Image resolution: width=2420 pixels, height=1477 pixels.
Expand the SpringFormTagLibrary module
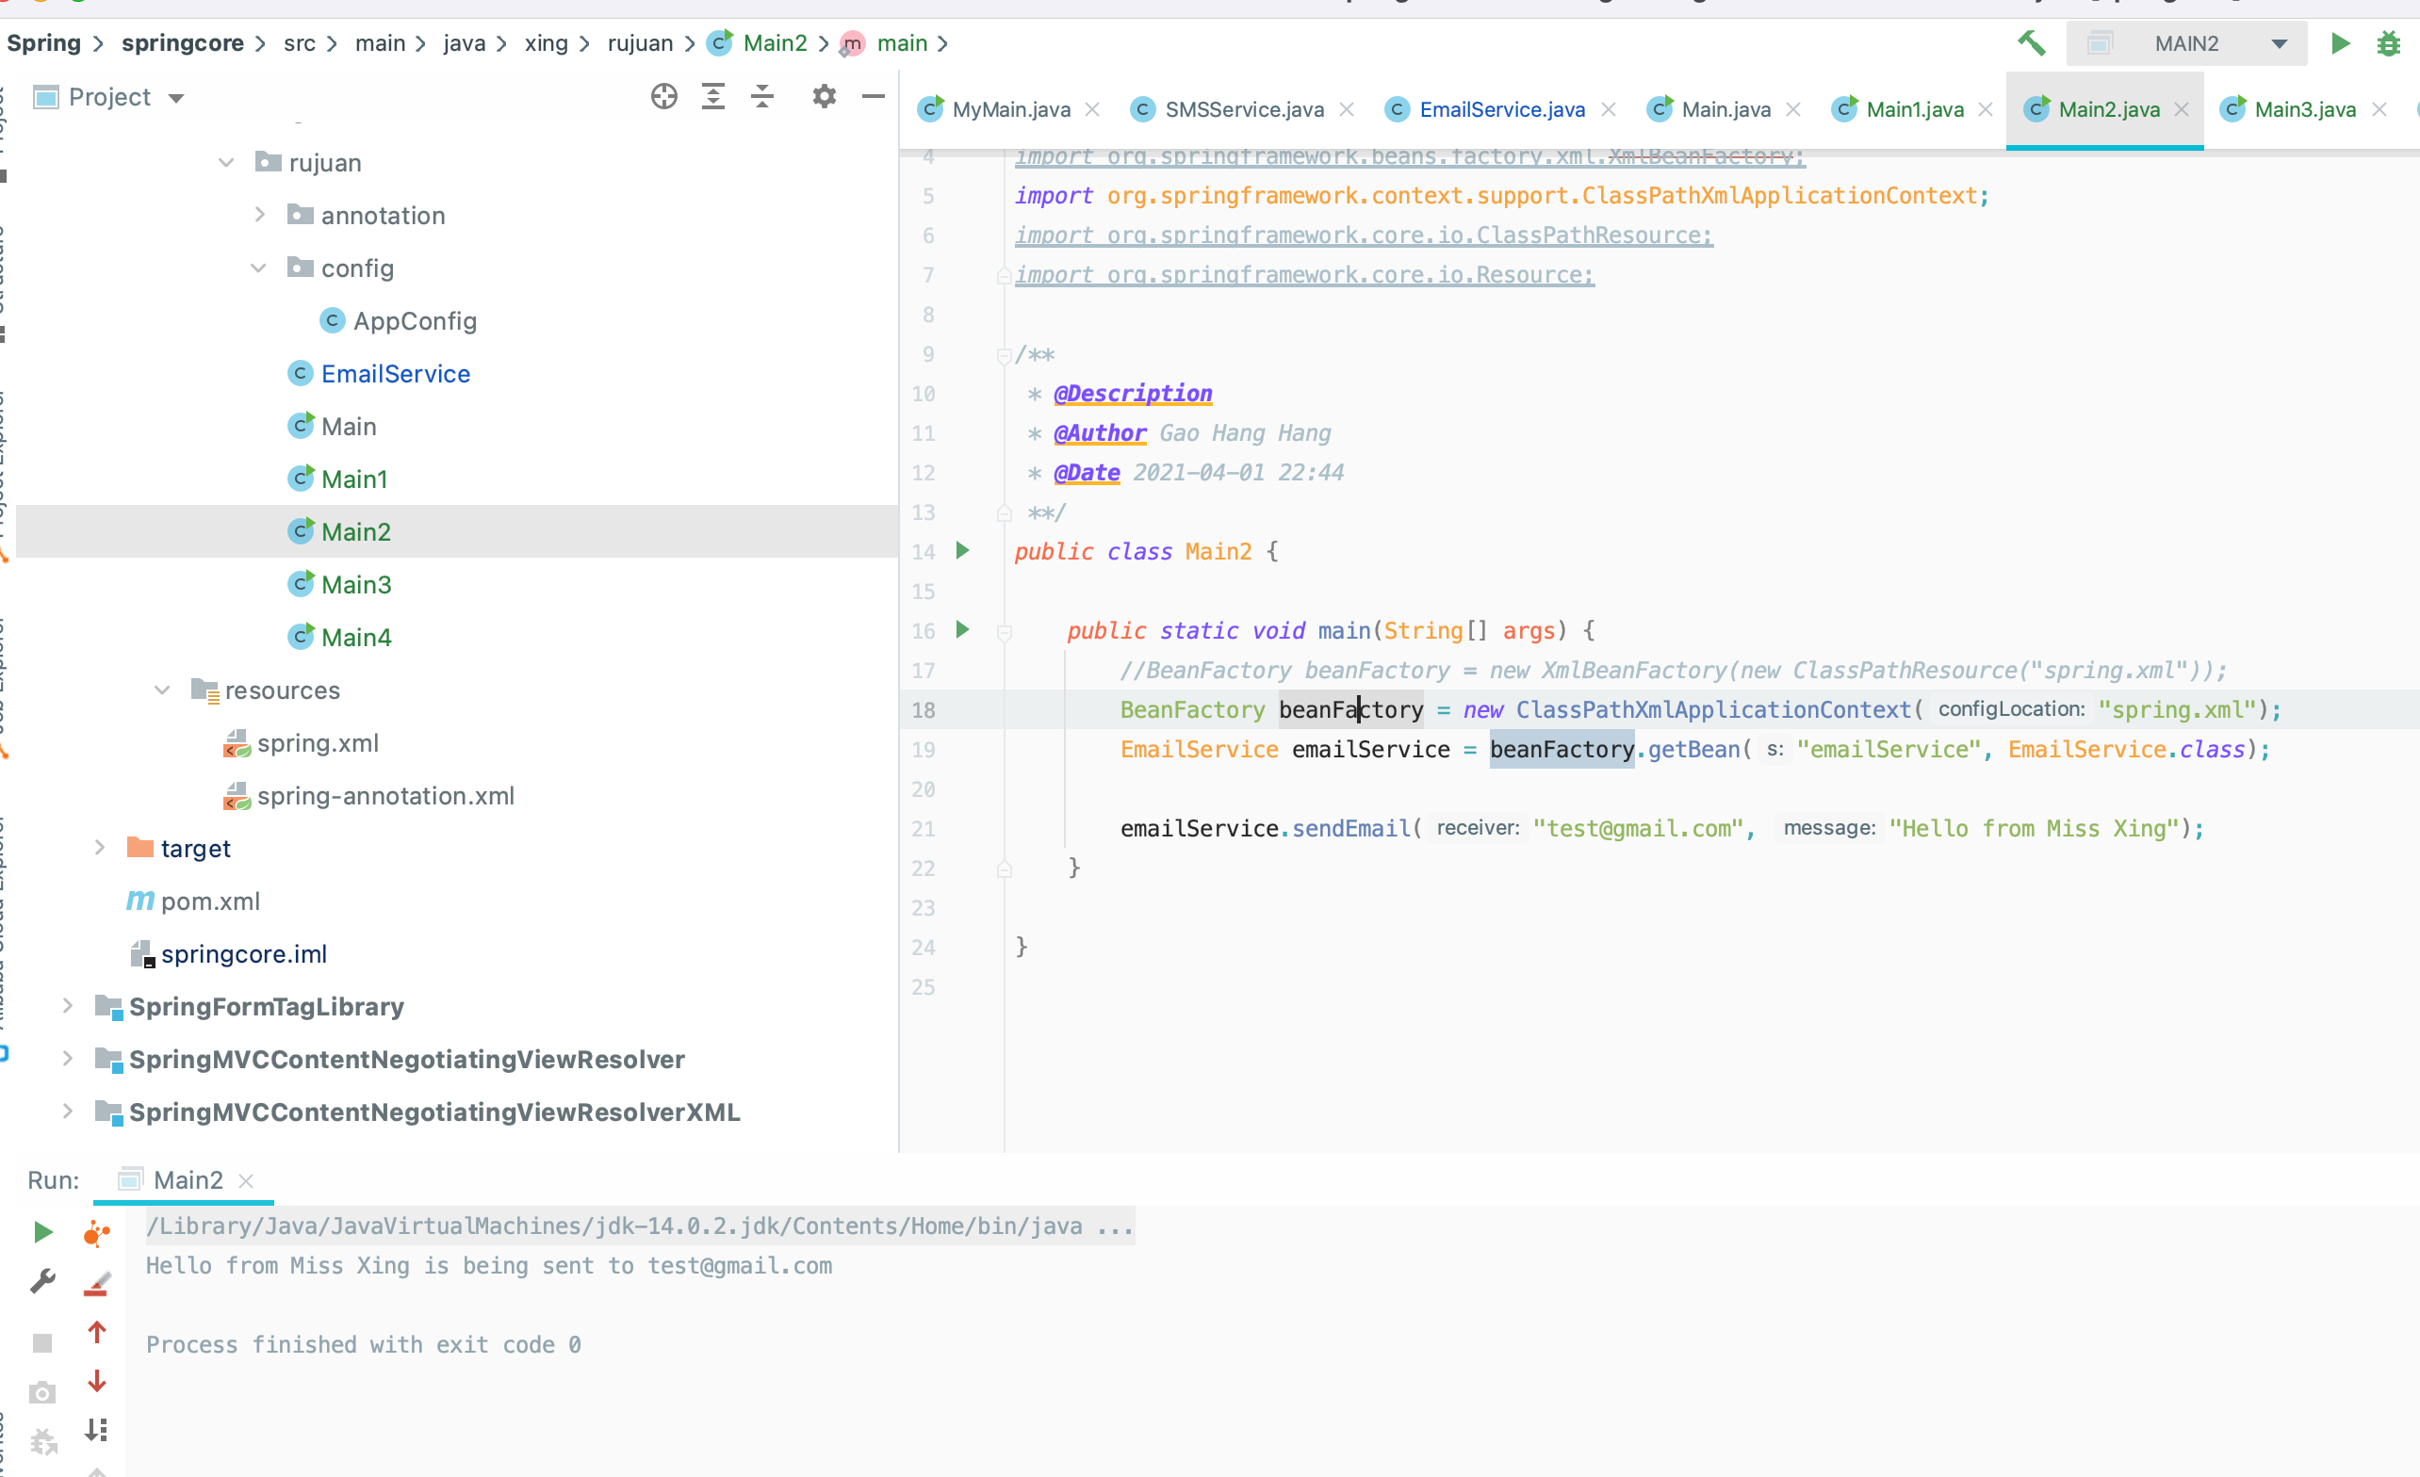(67, 1005)
